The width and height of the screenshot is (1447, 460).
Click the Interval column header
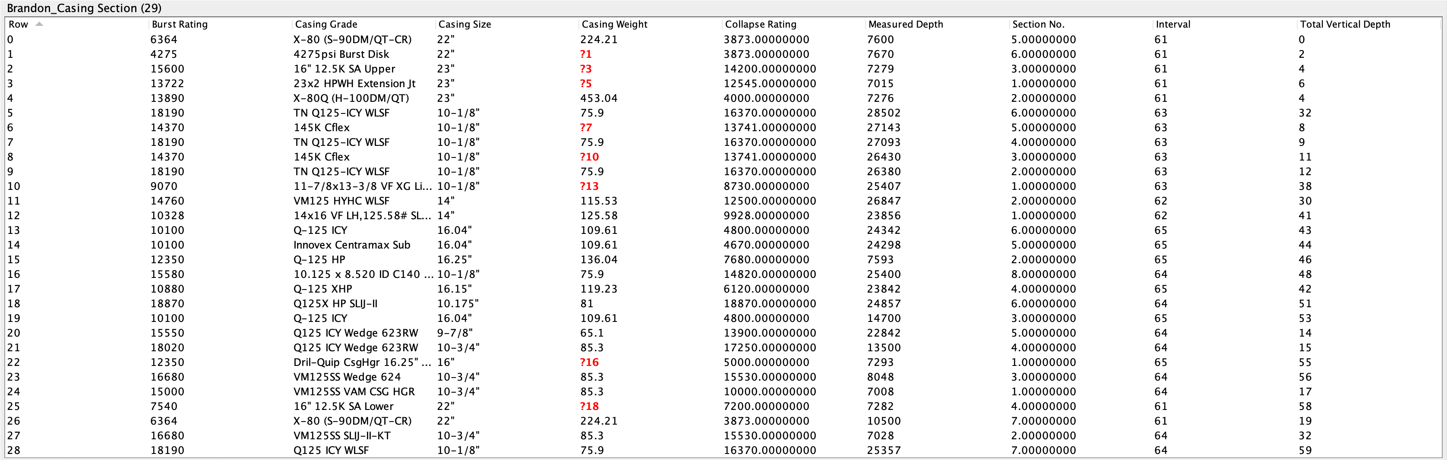click(x=1172, y=24)
